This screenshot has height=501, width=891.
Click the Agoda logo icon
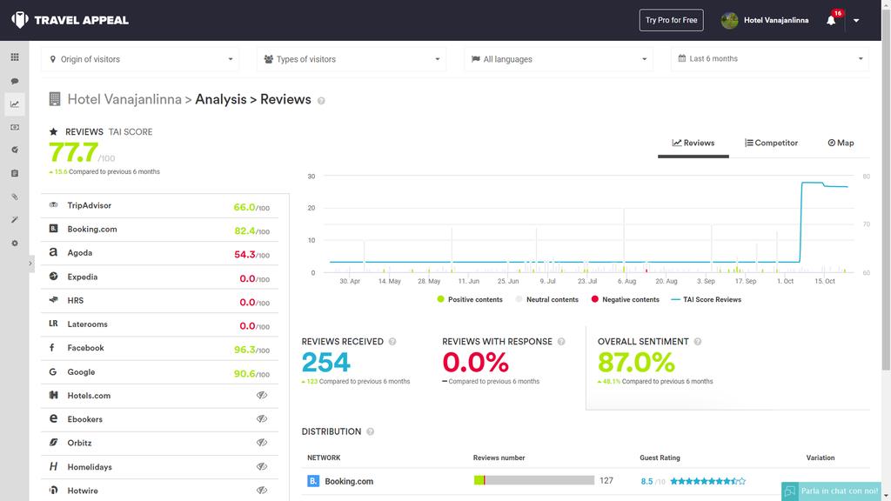(x=53, y=252)
